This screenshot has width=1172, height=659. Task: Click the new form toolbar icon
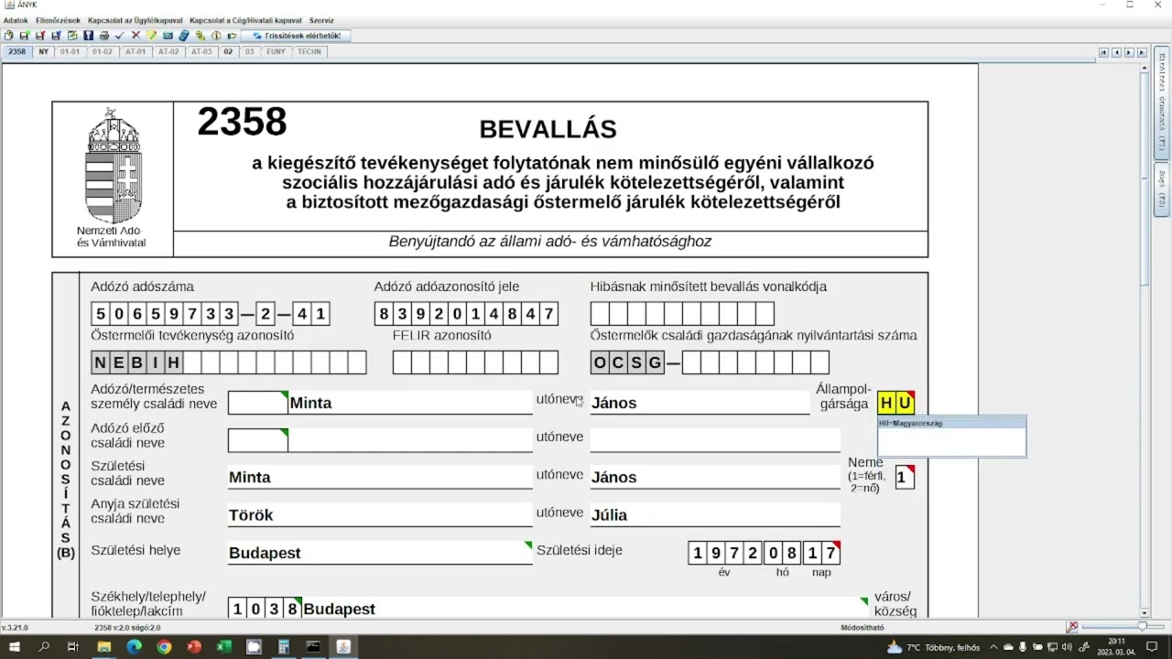pos(8,36)
